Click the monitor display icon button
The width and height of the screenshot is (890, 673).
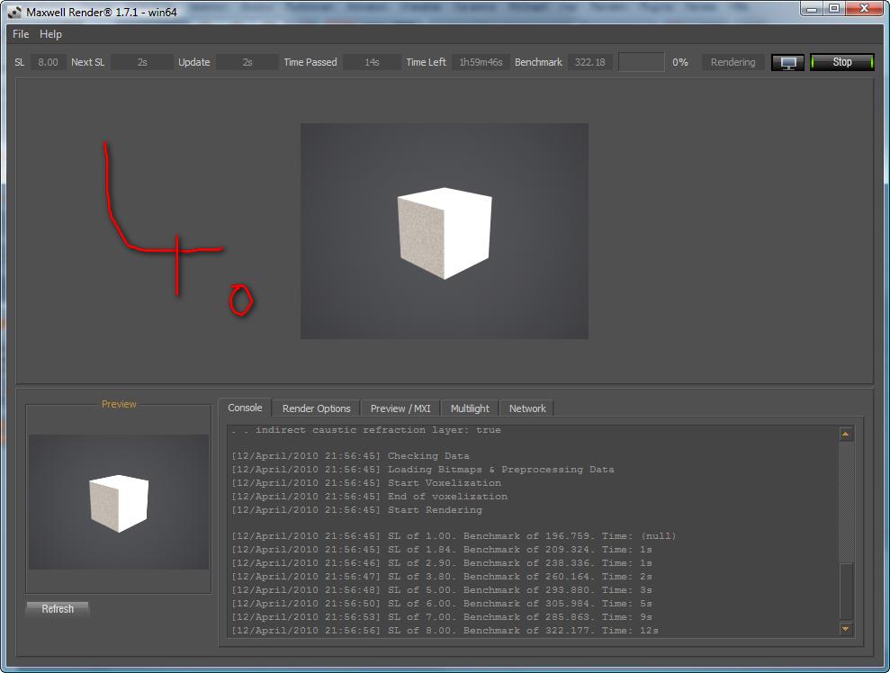(x=787, y=62)
